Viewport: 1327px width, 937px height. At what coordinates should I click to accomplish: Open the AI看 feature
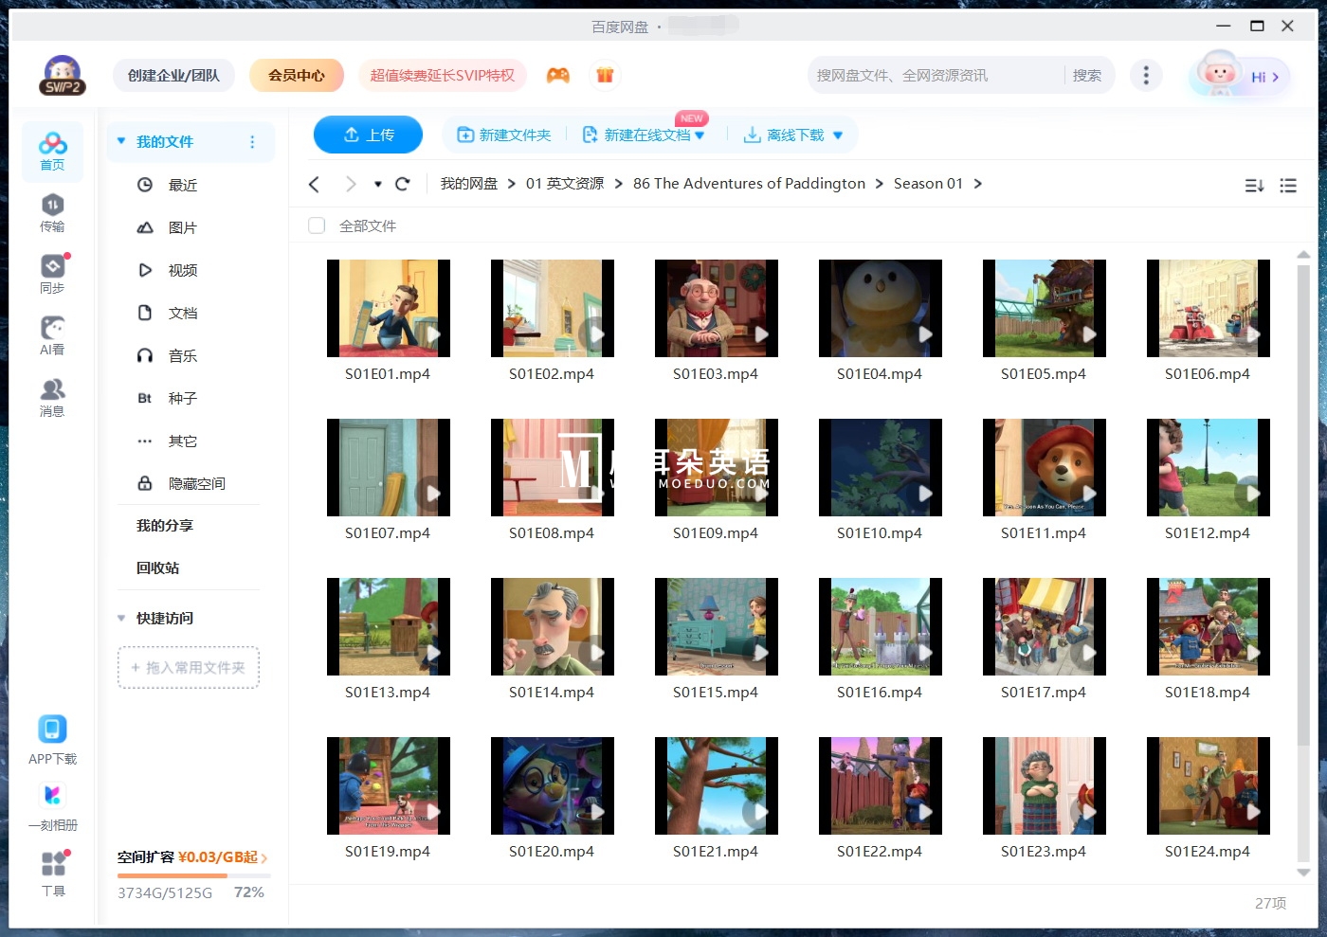(52, 334)
